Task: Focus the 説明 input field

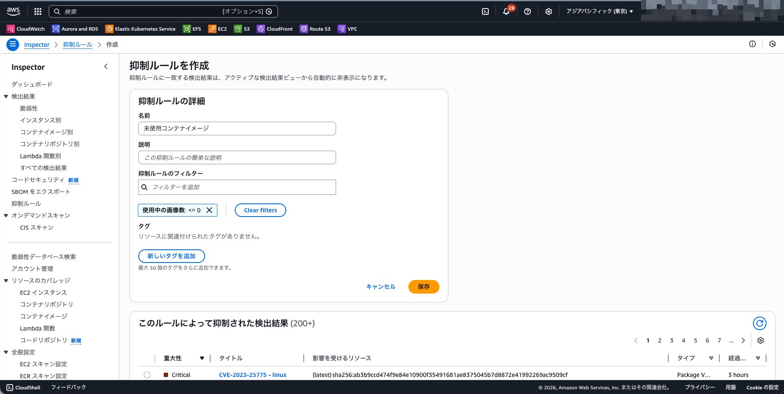Action: point(237,157)
